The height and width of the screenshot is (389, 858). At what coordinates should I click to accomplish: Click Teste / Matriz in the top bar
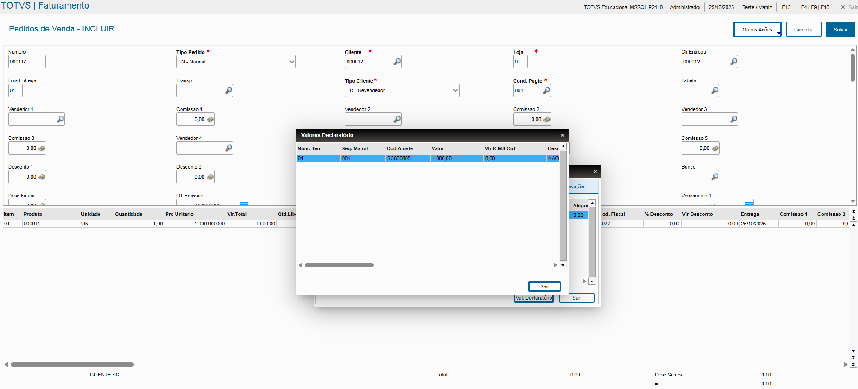pyautogui.click(x=757, y=7)
